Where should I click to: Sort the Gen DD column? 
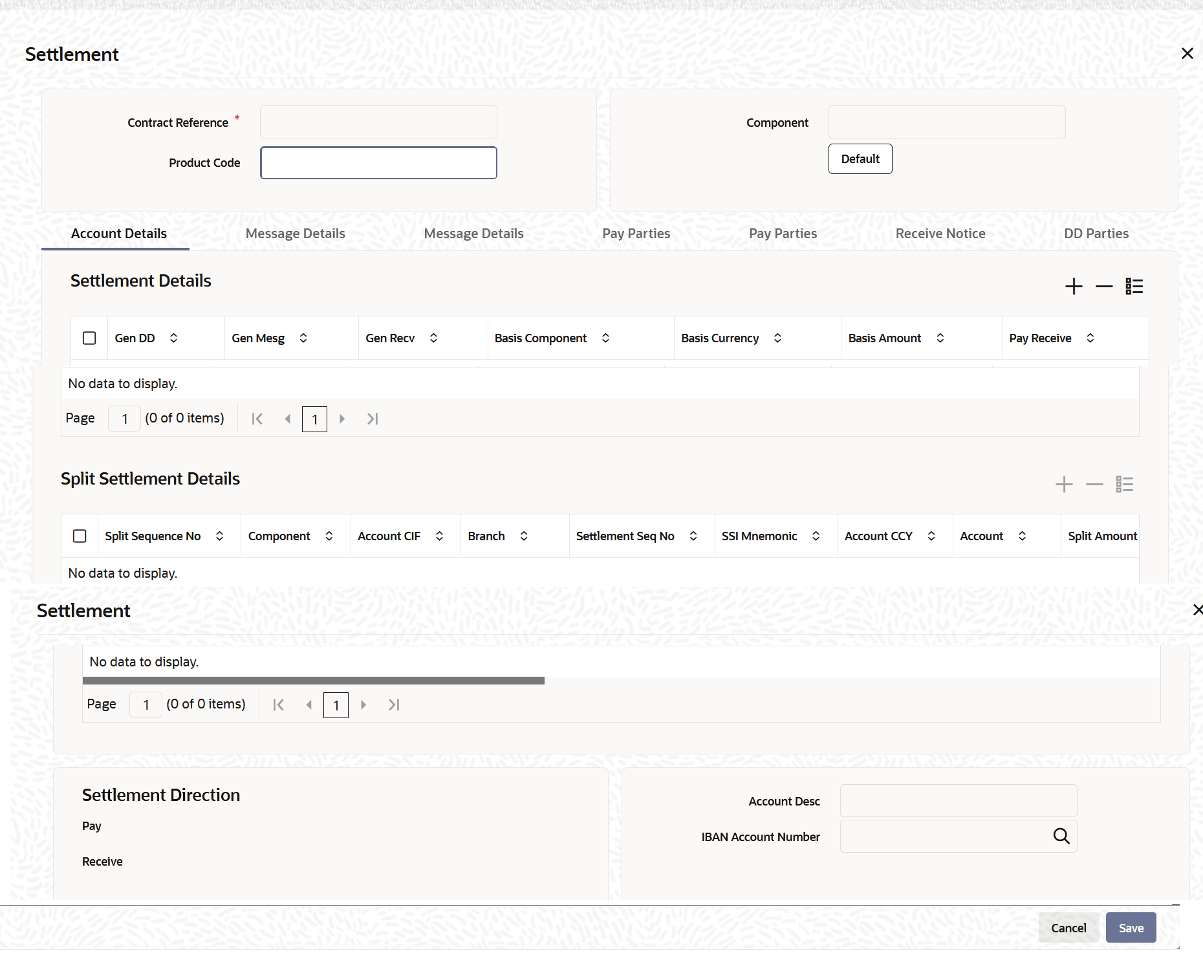pos(173,337)
